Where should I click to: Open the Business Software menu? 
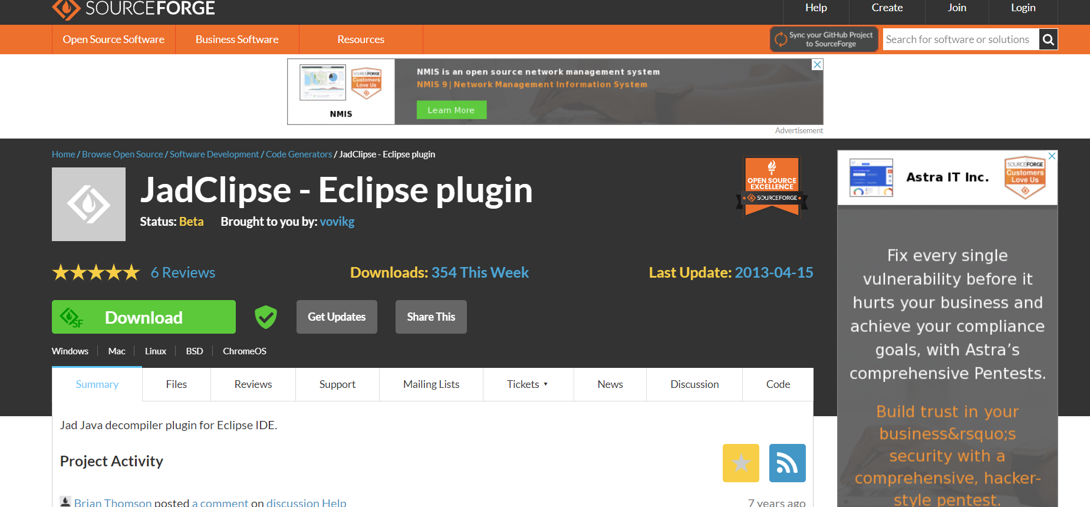[237, 39]
